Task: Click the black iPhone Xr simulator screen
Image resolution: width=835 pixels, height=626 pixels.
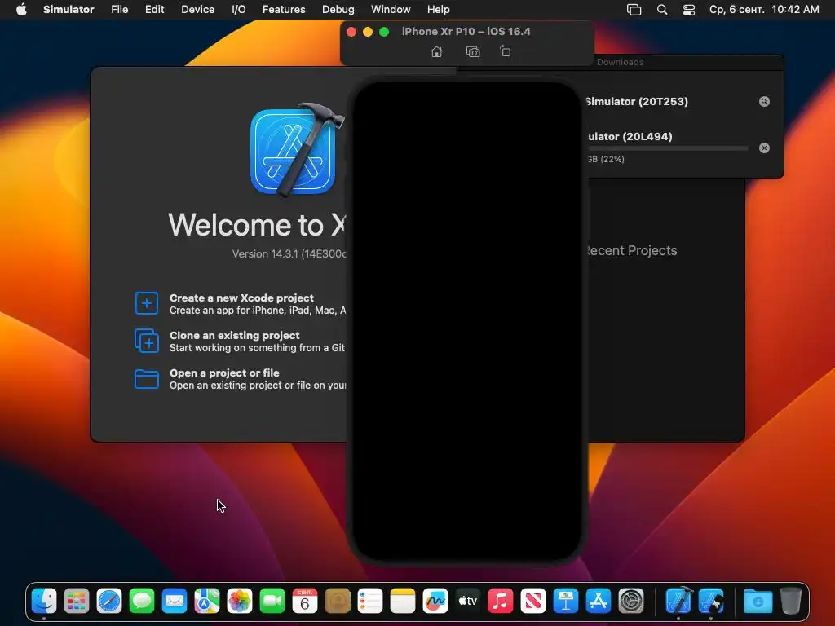Action: click(467, 321)
